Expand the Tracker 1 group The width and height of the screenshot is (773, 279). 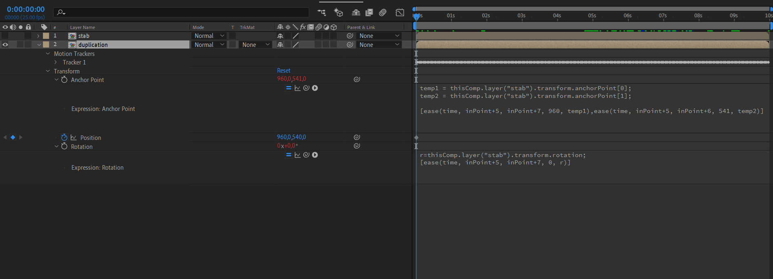(56, 62)
